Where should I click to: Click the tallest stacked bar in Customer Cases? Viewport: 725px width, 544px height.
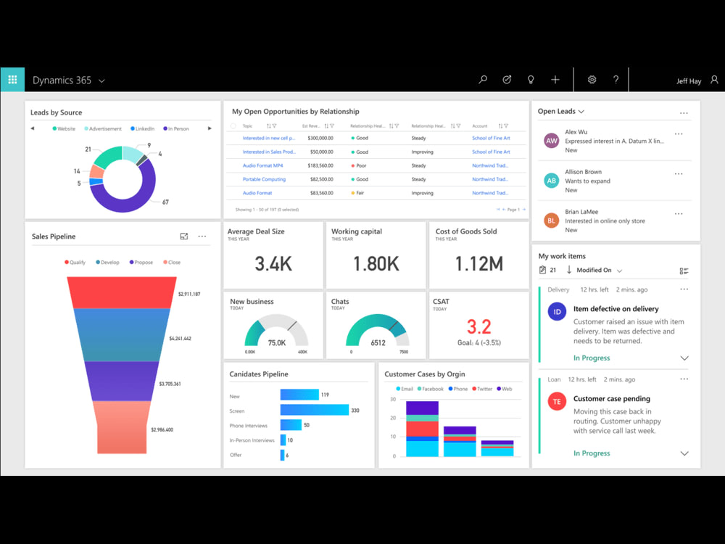tap(422, 429)
